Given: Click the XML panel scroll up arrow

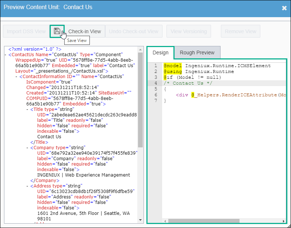Looking at the screenshot, I should tap(140, 50).
